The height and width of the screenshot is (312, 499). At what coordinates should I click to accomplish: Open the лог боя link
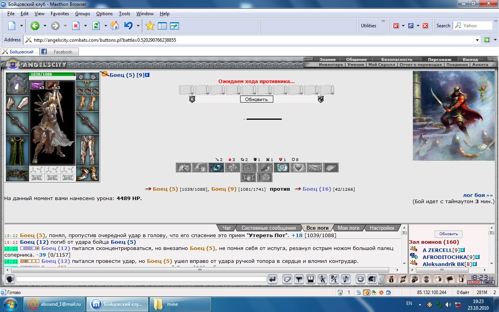pos(478,195)
